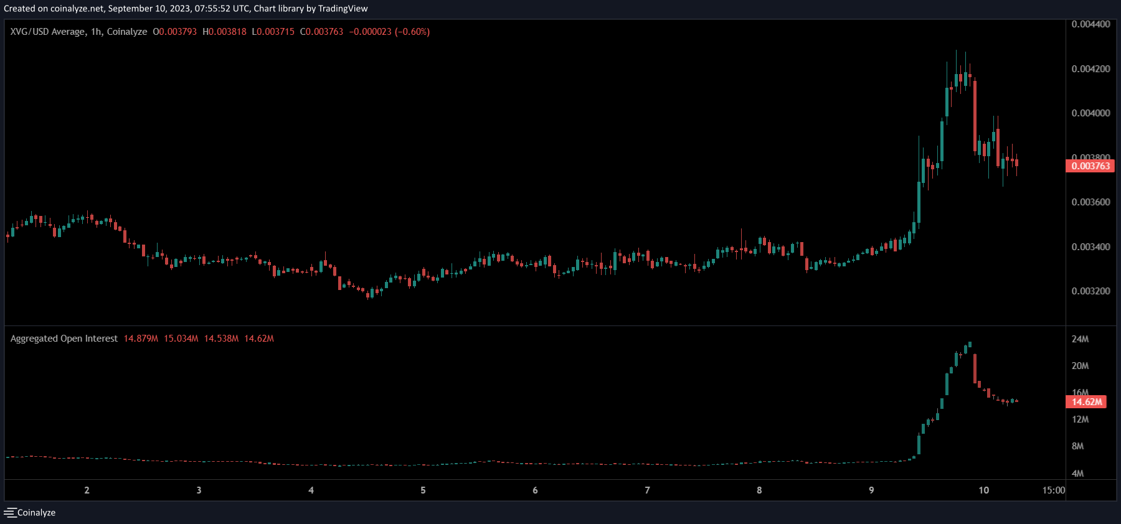Click the red 14.62M open interest label
1121x524 pixels.
1087,402
